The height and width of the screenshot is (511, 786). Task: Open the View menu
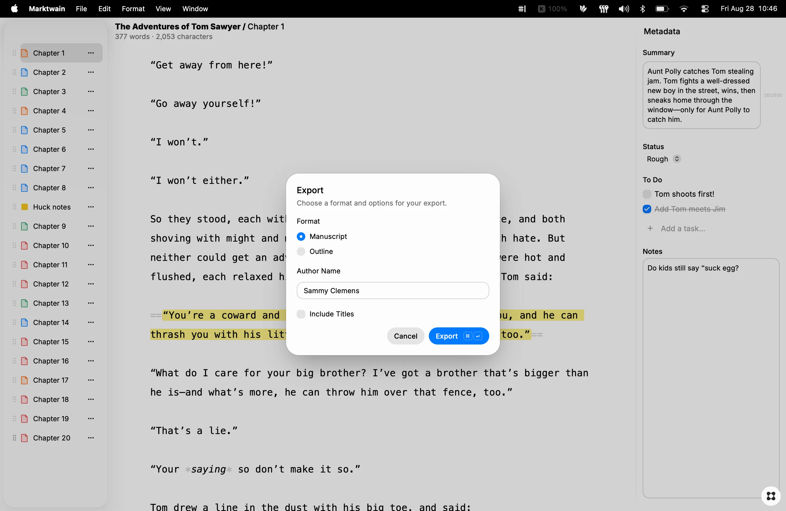pyautogui.click(x=163, y=9)
